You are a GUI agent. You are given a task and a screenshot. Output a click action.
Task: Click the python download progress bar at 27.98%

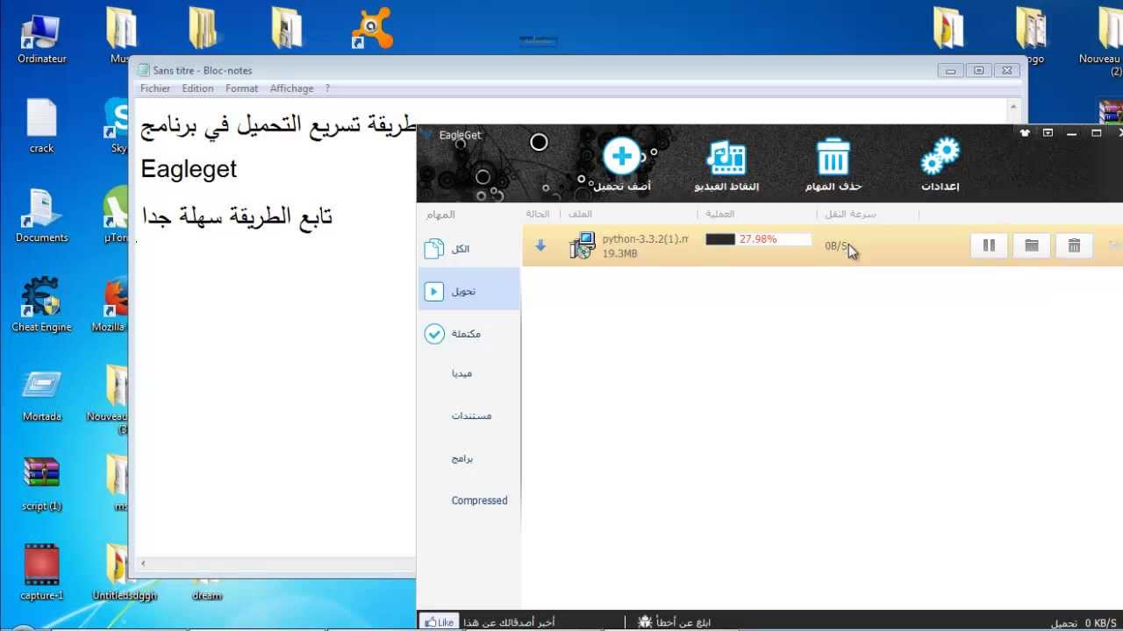coord(758,239)
